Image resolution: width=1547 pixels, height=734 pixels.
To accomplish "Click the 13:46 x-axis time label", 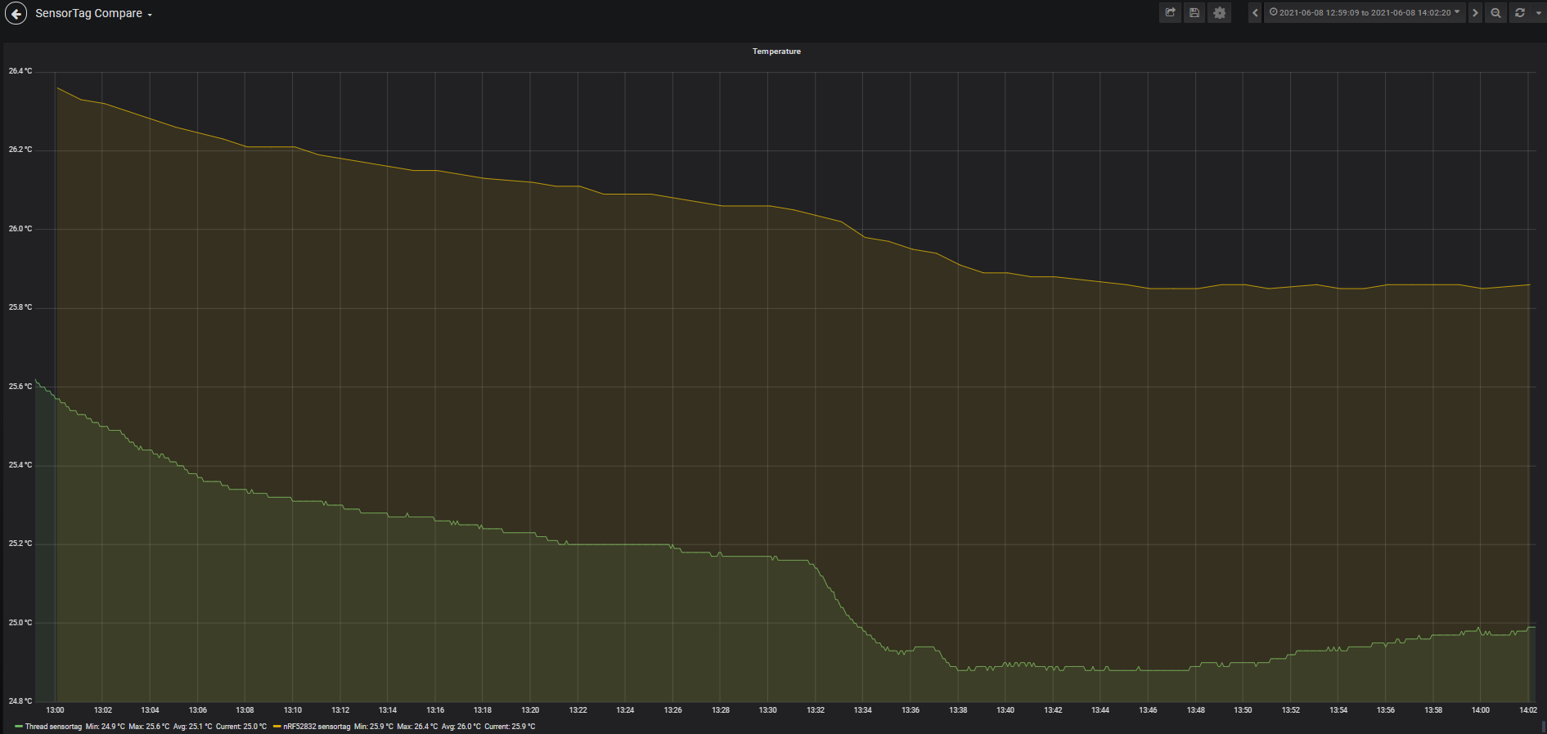I will (x=1148, y=710).
